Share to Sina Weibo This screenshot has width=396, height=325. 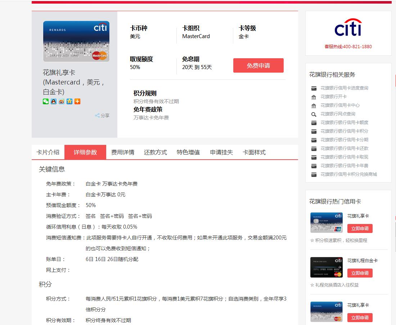pyautogui.click(x=61, y=101)
